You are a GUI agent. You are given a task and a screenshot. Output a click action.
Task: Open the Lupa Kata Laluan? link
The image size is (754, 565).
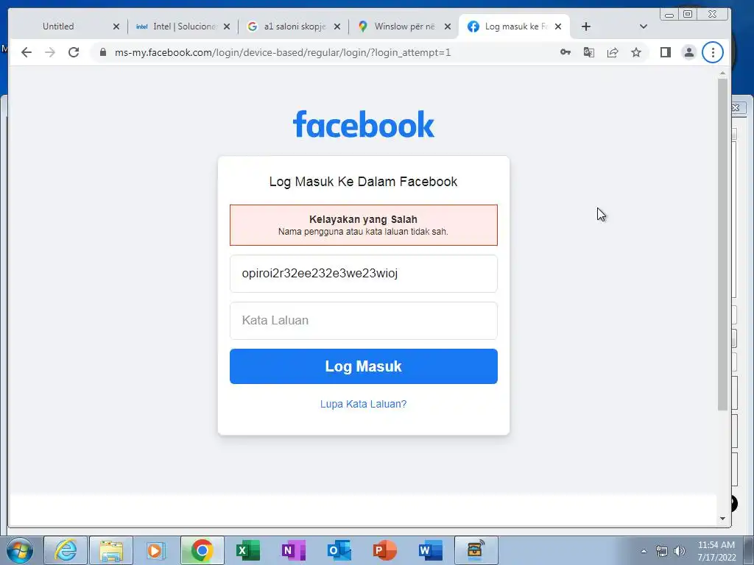364,404
